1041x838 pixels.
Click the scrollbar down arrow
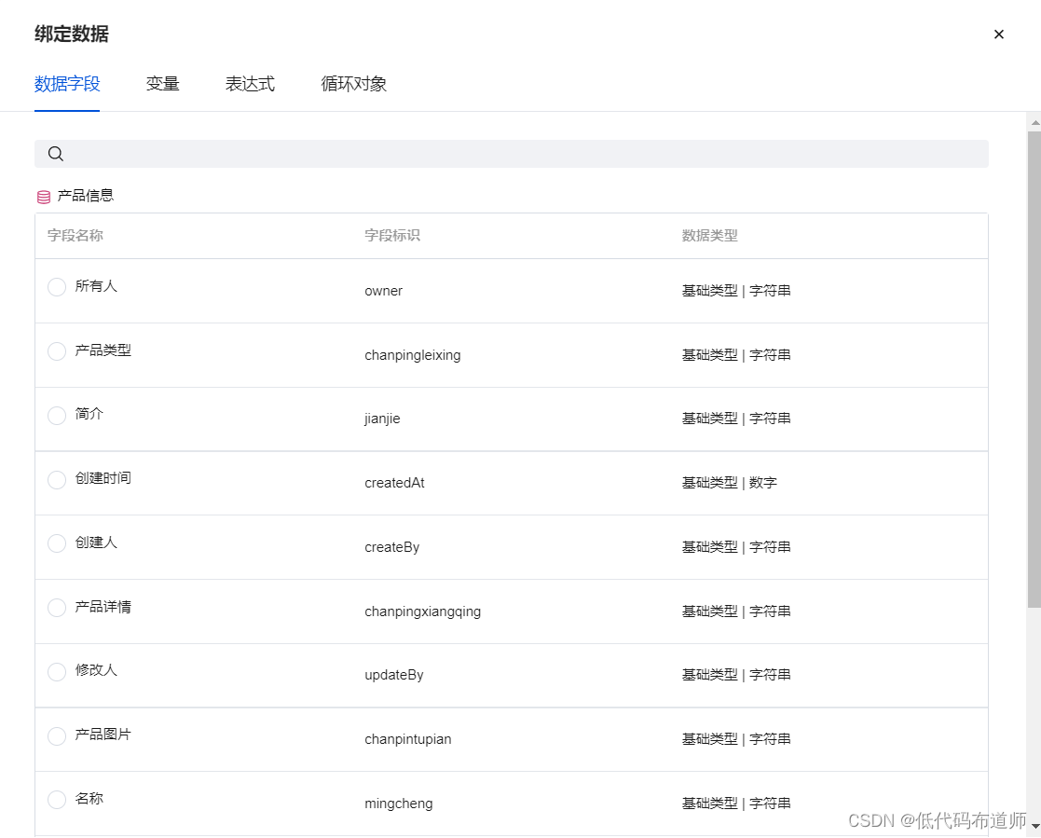[1035, 826]
